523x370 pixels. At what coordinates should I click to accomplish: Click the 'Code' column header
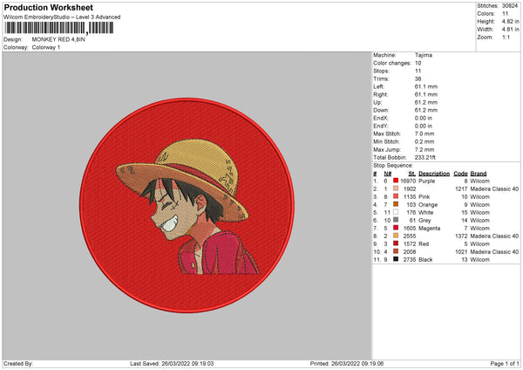click(460, 174)
